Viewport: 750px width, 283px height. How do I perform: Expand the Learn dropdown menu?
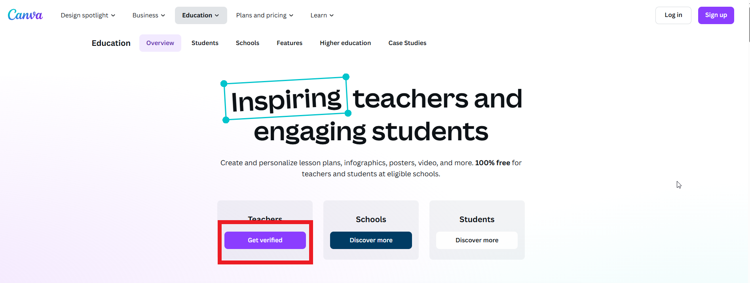322,15
